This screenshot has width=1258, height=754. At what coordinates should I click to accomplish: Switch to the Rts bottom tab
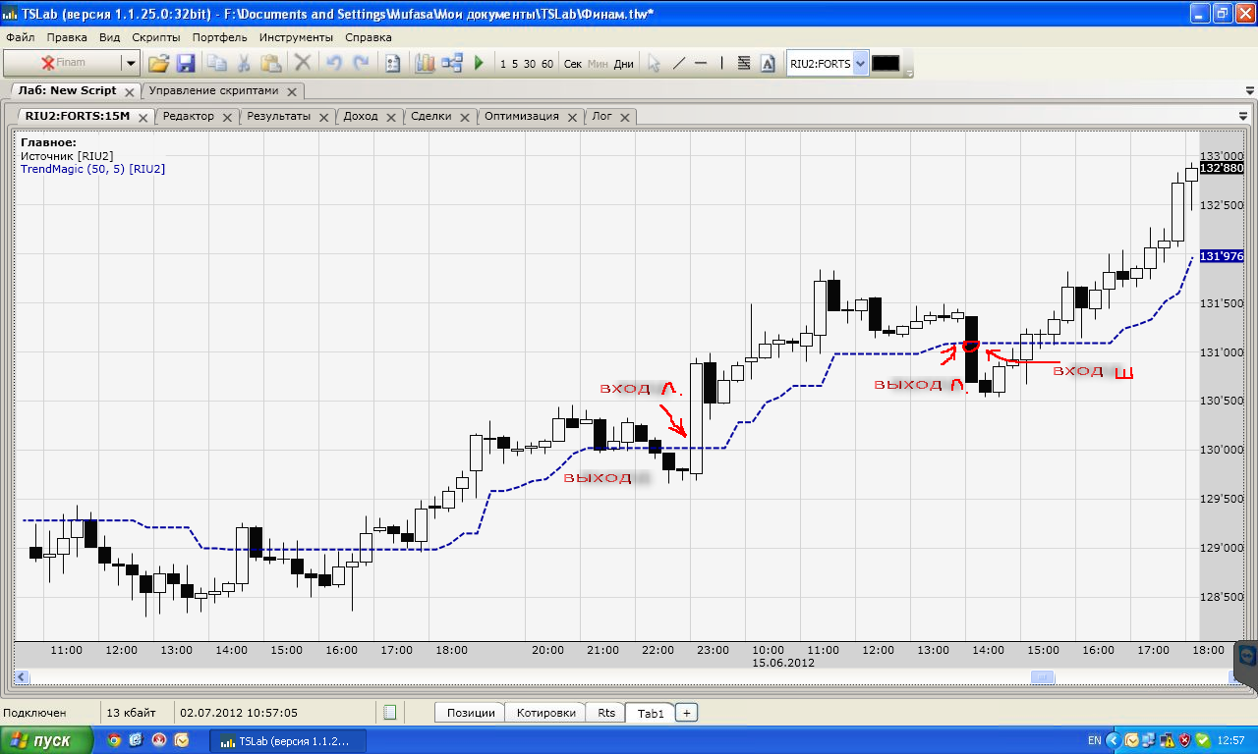point(606,713)
